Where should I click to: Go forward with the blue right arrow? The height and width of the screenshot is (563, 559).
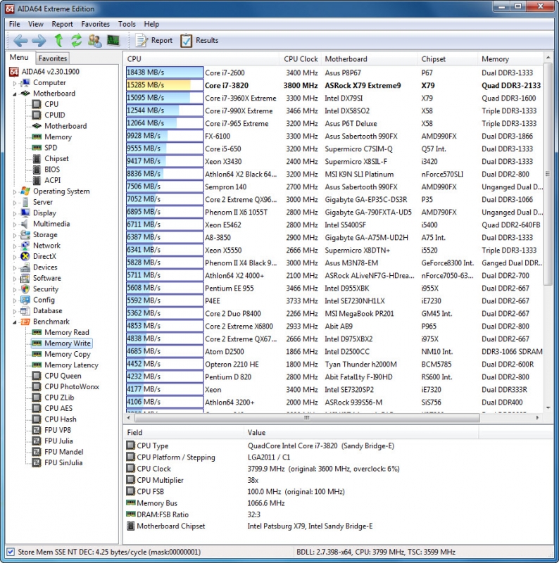pos(39,41)
